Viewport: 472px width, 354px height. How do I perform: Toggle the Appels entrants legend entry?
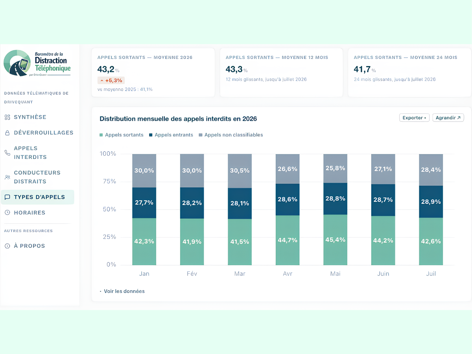click(171, 135)
